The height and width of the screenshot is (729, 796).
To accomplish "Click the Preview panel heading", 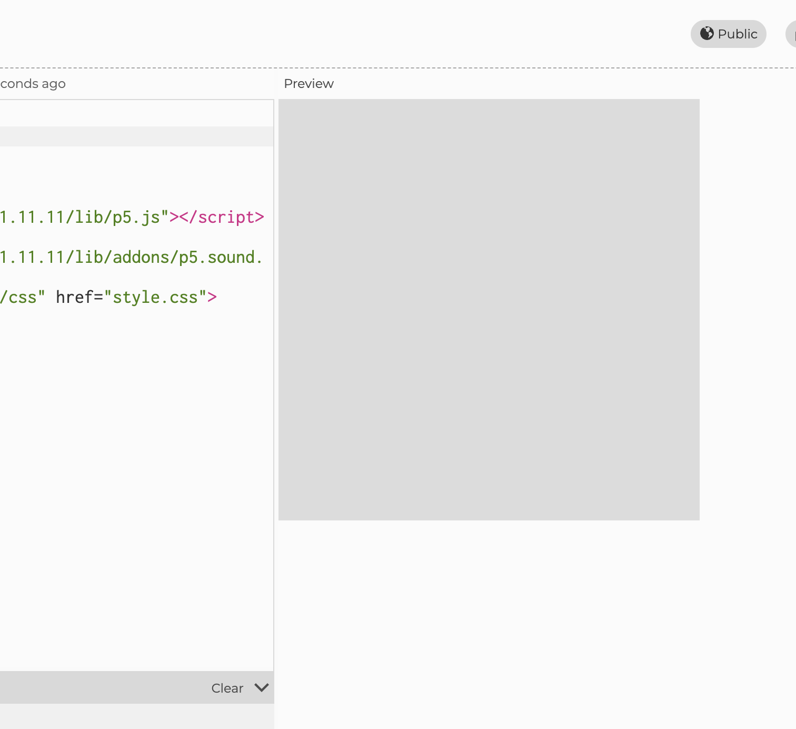I will click(309, 83).
